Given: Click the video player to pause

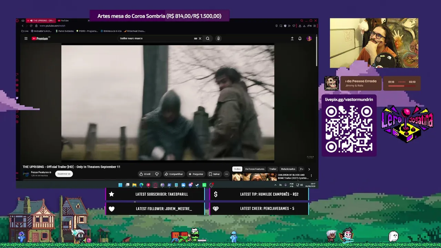Looking at the screenshot, I should click(x=168, y=103).
